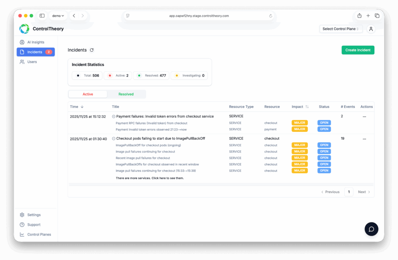Open actions menu for Checkout pods incident

coord(364,139)
